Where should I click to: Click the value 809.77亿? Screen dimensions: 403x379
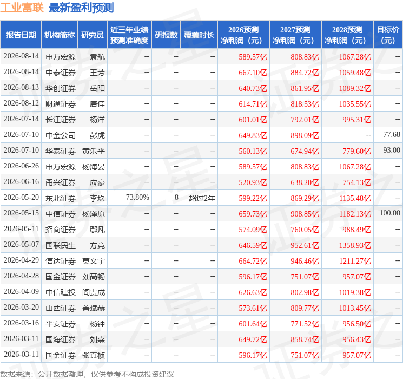click(305, 308)
